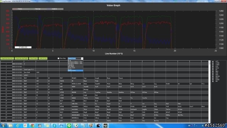Click the Clear Graph button
This screenshot has height=128, width=227.
(33, 58)
